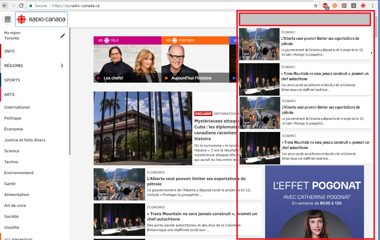Screen dimensions: 380x240
Task: Click the Les chefs! show title
Action: click(x=113, y=78)
